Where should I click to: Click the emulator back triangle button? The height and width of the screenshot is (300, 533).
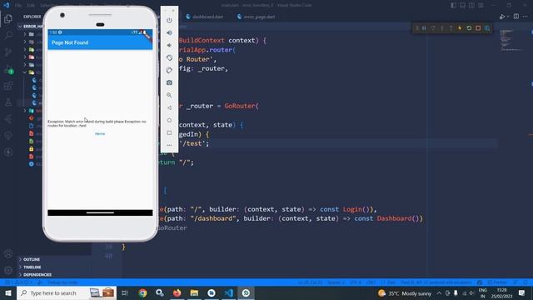(x=169, y=107)
